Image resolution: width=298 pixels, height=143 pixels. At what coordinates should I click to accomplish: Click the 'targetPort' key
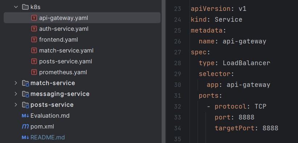click(x=235, y=129)
